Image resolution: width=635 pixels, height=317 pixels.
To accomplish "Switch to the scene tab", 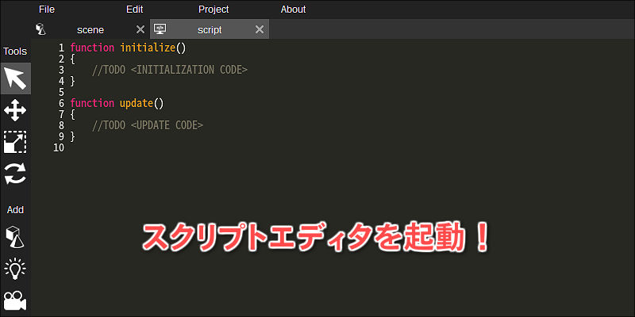I will coord(90,29).
